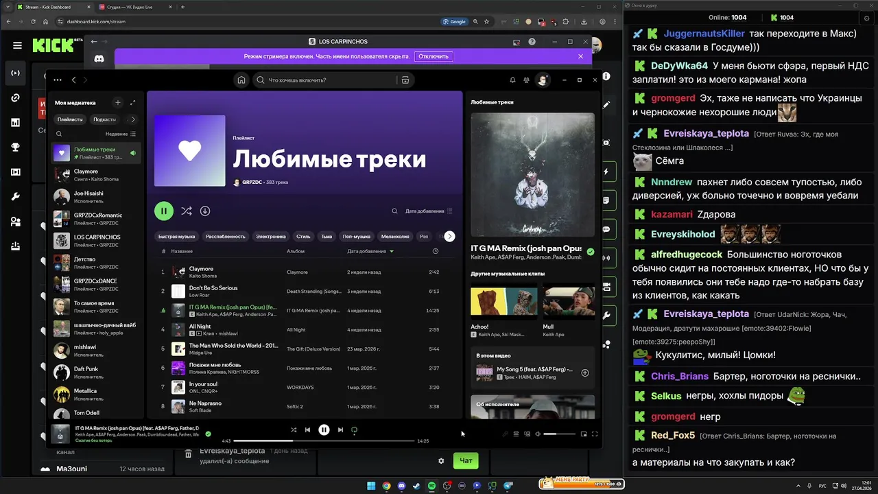
Task: Pause playback in the bottom player bar
Action: pyautogui.click(x=324, y=430)
